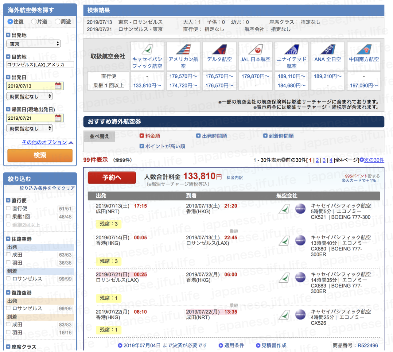This screenshot has height=352, width=393.
Task: Select the 片道 one-way radio button
Action: tap(34, 21)
